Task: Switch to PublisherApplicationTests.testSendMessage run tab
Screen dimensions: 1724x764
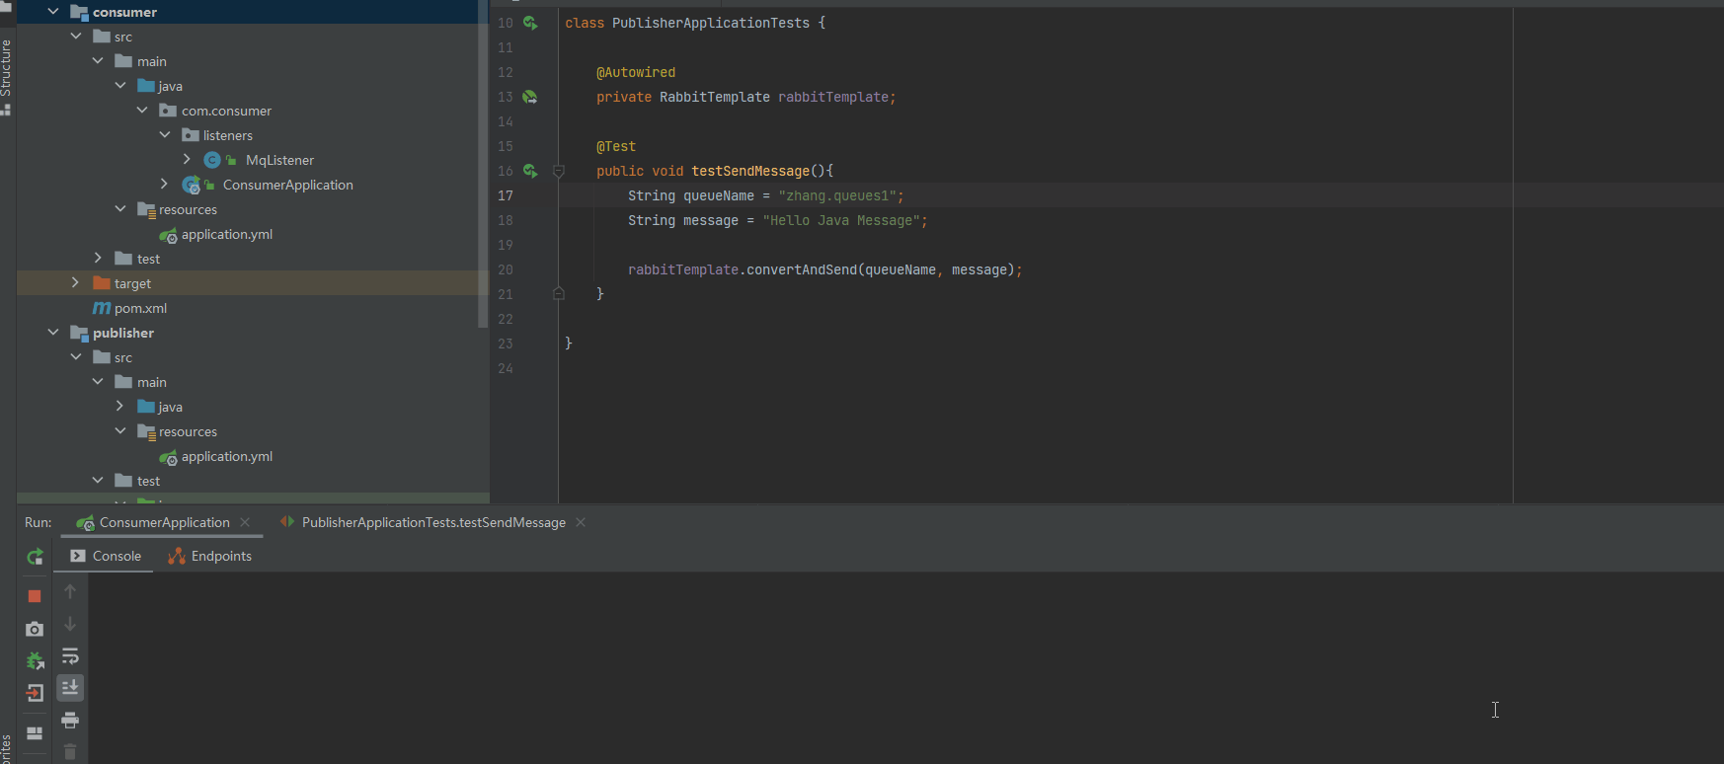Action: click(x=433, y=522)
